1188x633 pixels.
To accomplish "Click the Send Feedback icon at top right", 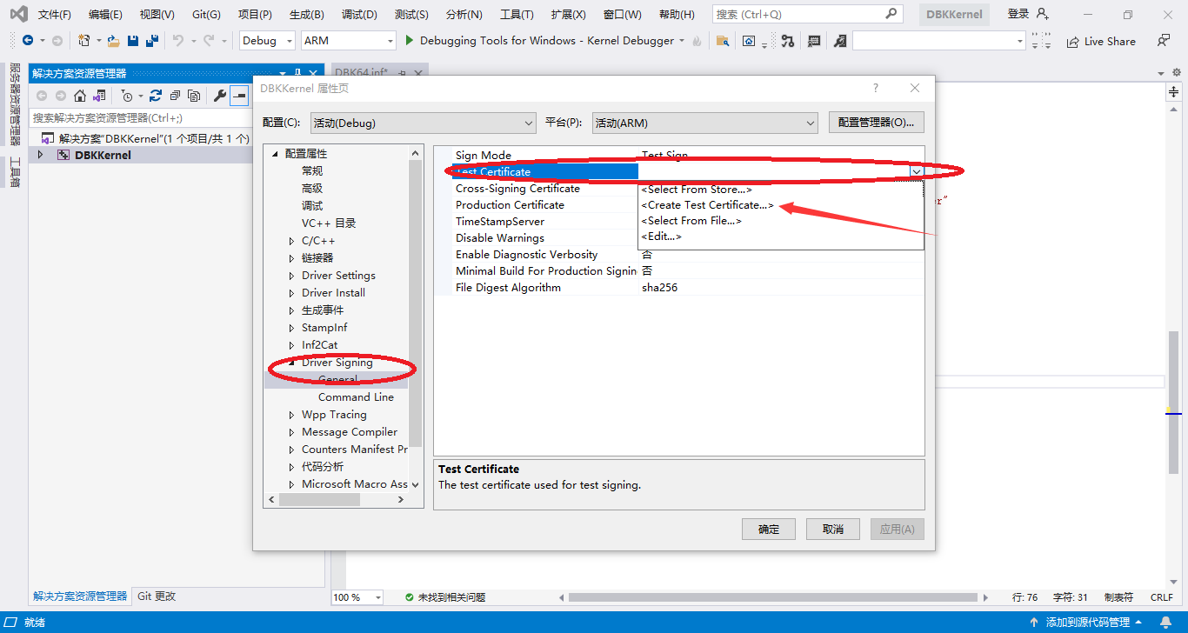I will click(x=1163, y=41).
